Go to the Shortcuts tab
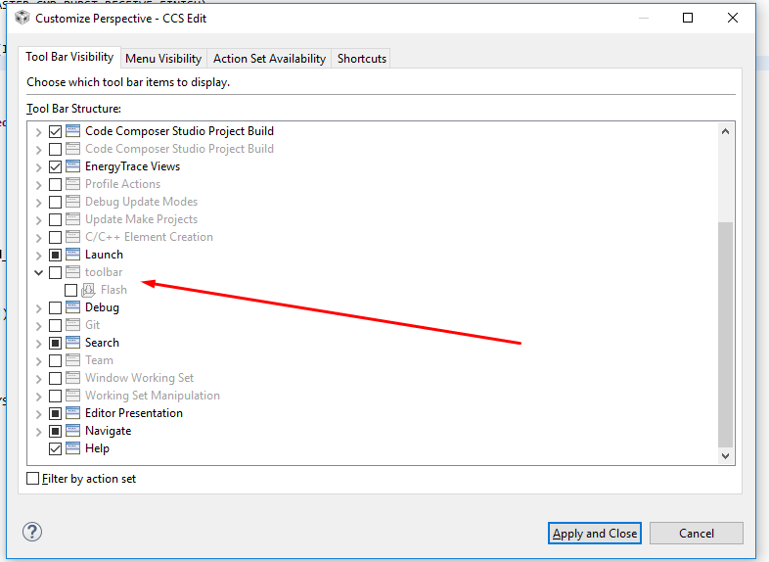The image size is (769, 562). (x=361, y=59)
